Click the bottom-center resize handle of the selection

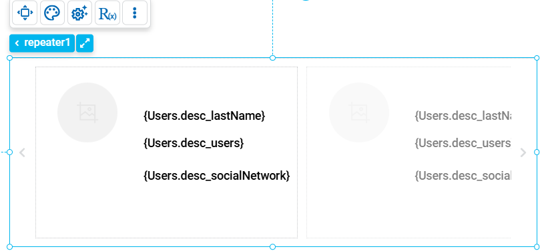coord(272,247)
